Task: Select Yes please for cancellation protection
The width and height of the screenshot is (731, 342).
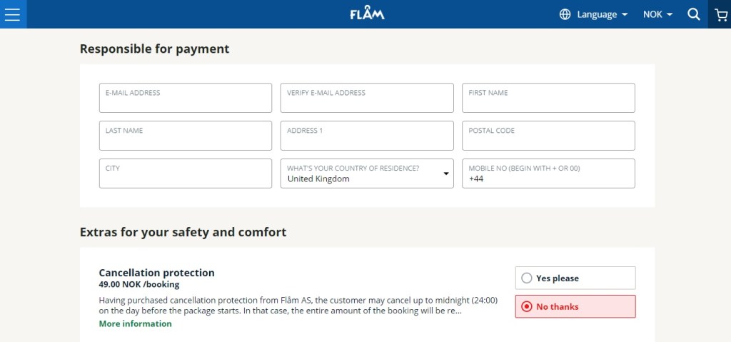Action: point(575,278)
